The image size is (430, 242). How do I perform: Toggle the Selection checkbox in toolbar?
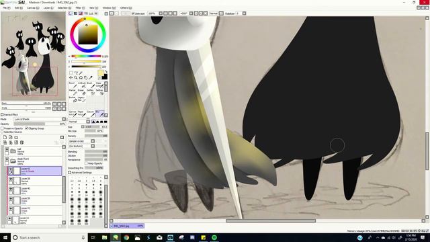134,13
